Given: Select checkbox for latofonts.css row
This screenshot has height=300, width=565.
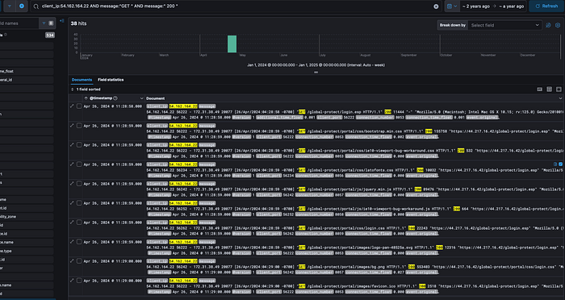Looking at the screenshot, I should (79, 165).
